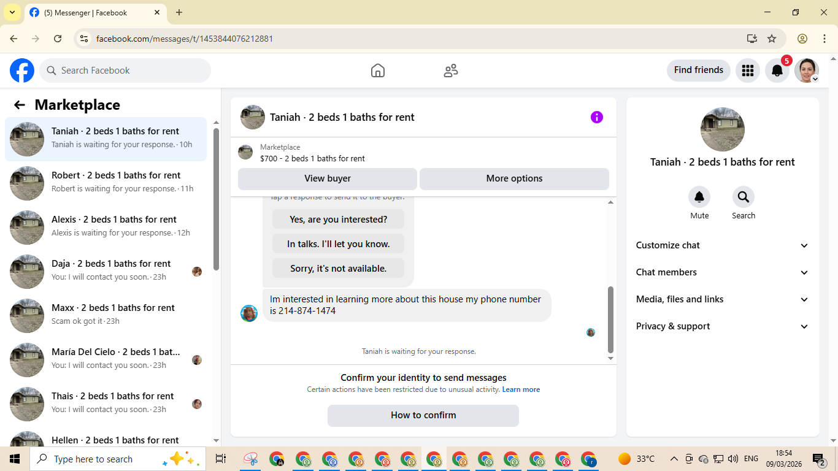Image resolution: width=838 pixels, height=471 pixels.
Task: Click the Find friends button
Action: point(698,70)
